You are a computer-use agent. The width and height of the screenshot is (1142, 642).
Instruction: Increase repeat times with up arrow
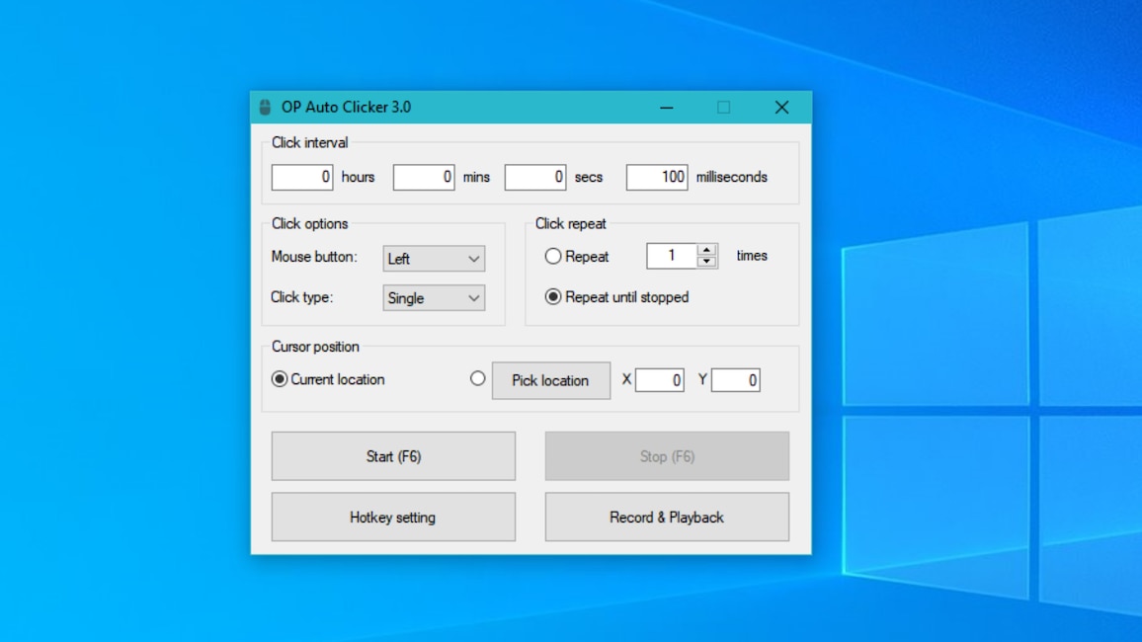705,250
